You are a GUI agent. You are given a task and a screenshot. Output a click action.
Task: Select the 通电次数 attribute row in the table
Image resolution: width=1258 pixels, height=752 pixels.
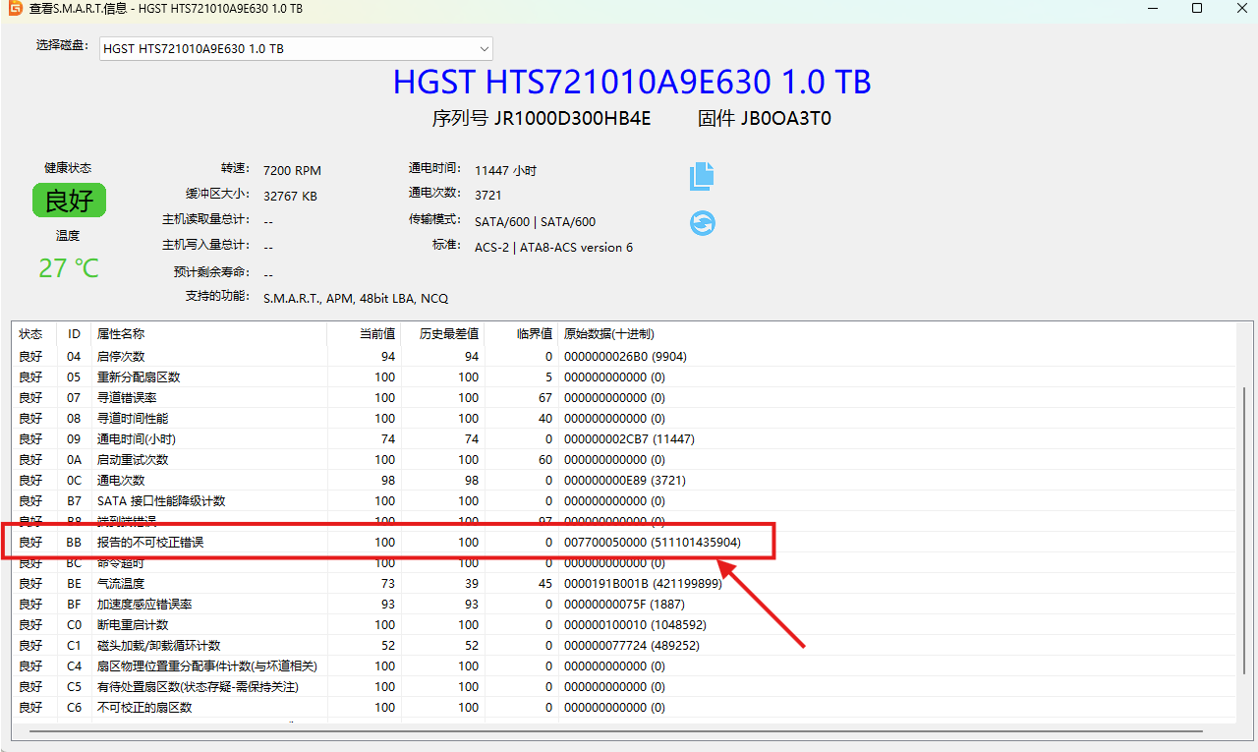point(624,480)
